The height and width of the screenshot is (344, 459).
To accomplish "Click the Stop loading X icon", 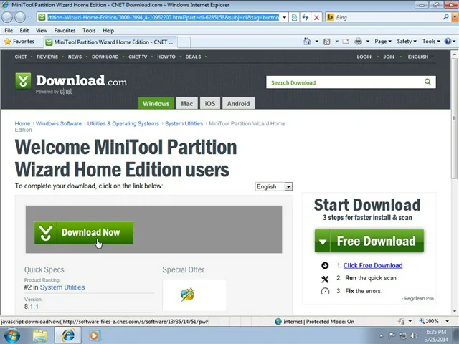I will click(316, 17).
